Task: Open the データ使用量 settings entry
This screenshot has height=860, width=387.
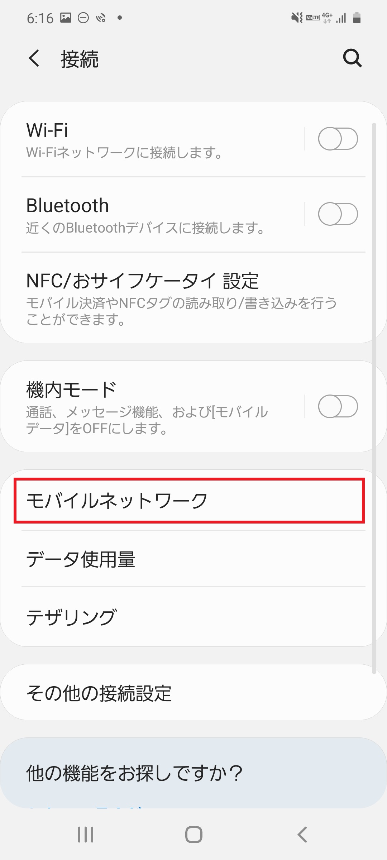Action: click(x=82, y=560)
